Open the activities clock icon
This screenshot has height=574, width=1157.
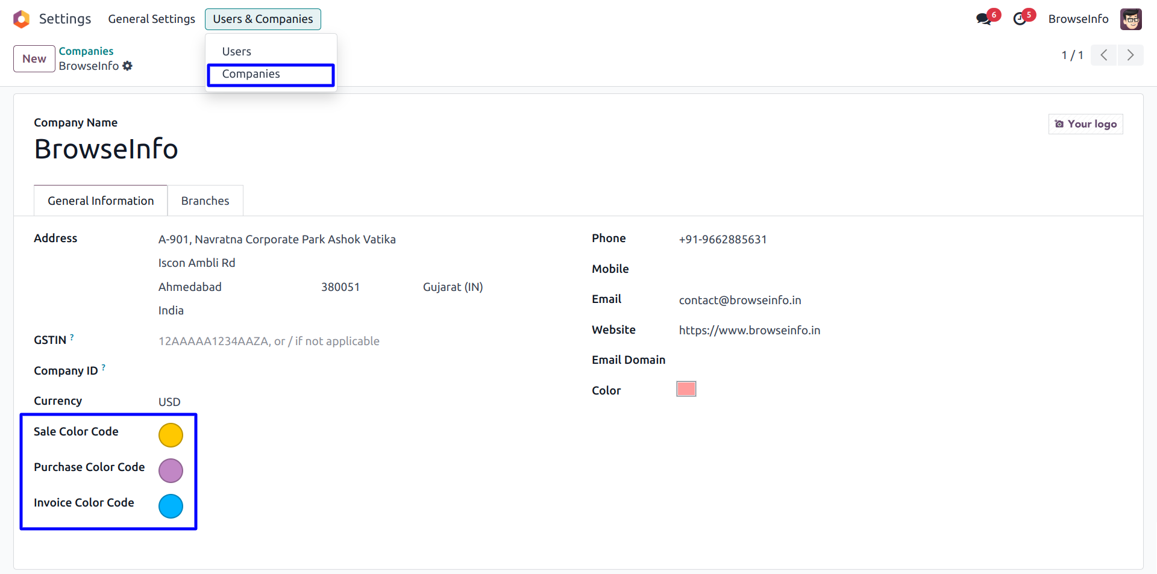pyautogui.click(x=1020, y=19)
